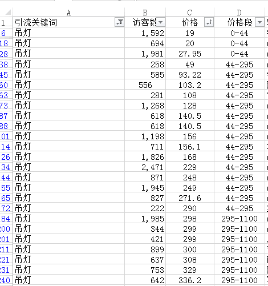The width and height of the screenshot is (268, 286).
Task: Select column B header
Action: [x=145, y=13]
